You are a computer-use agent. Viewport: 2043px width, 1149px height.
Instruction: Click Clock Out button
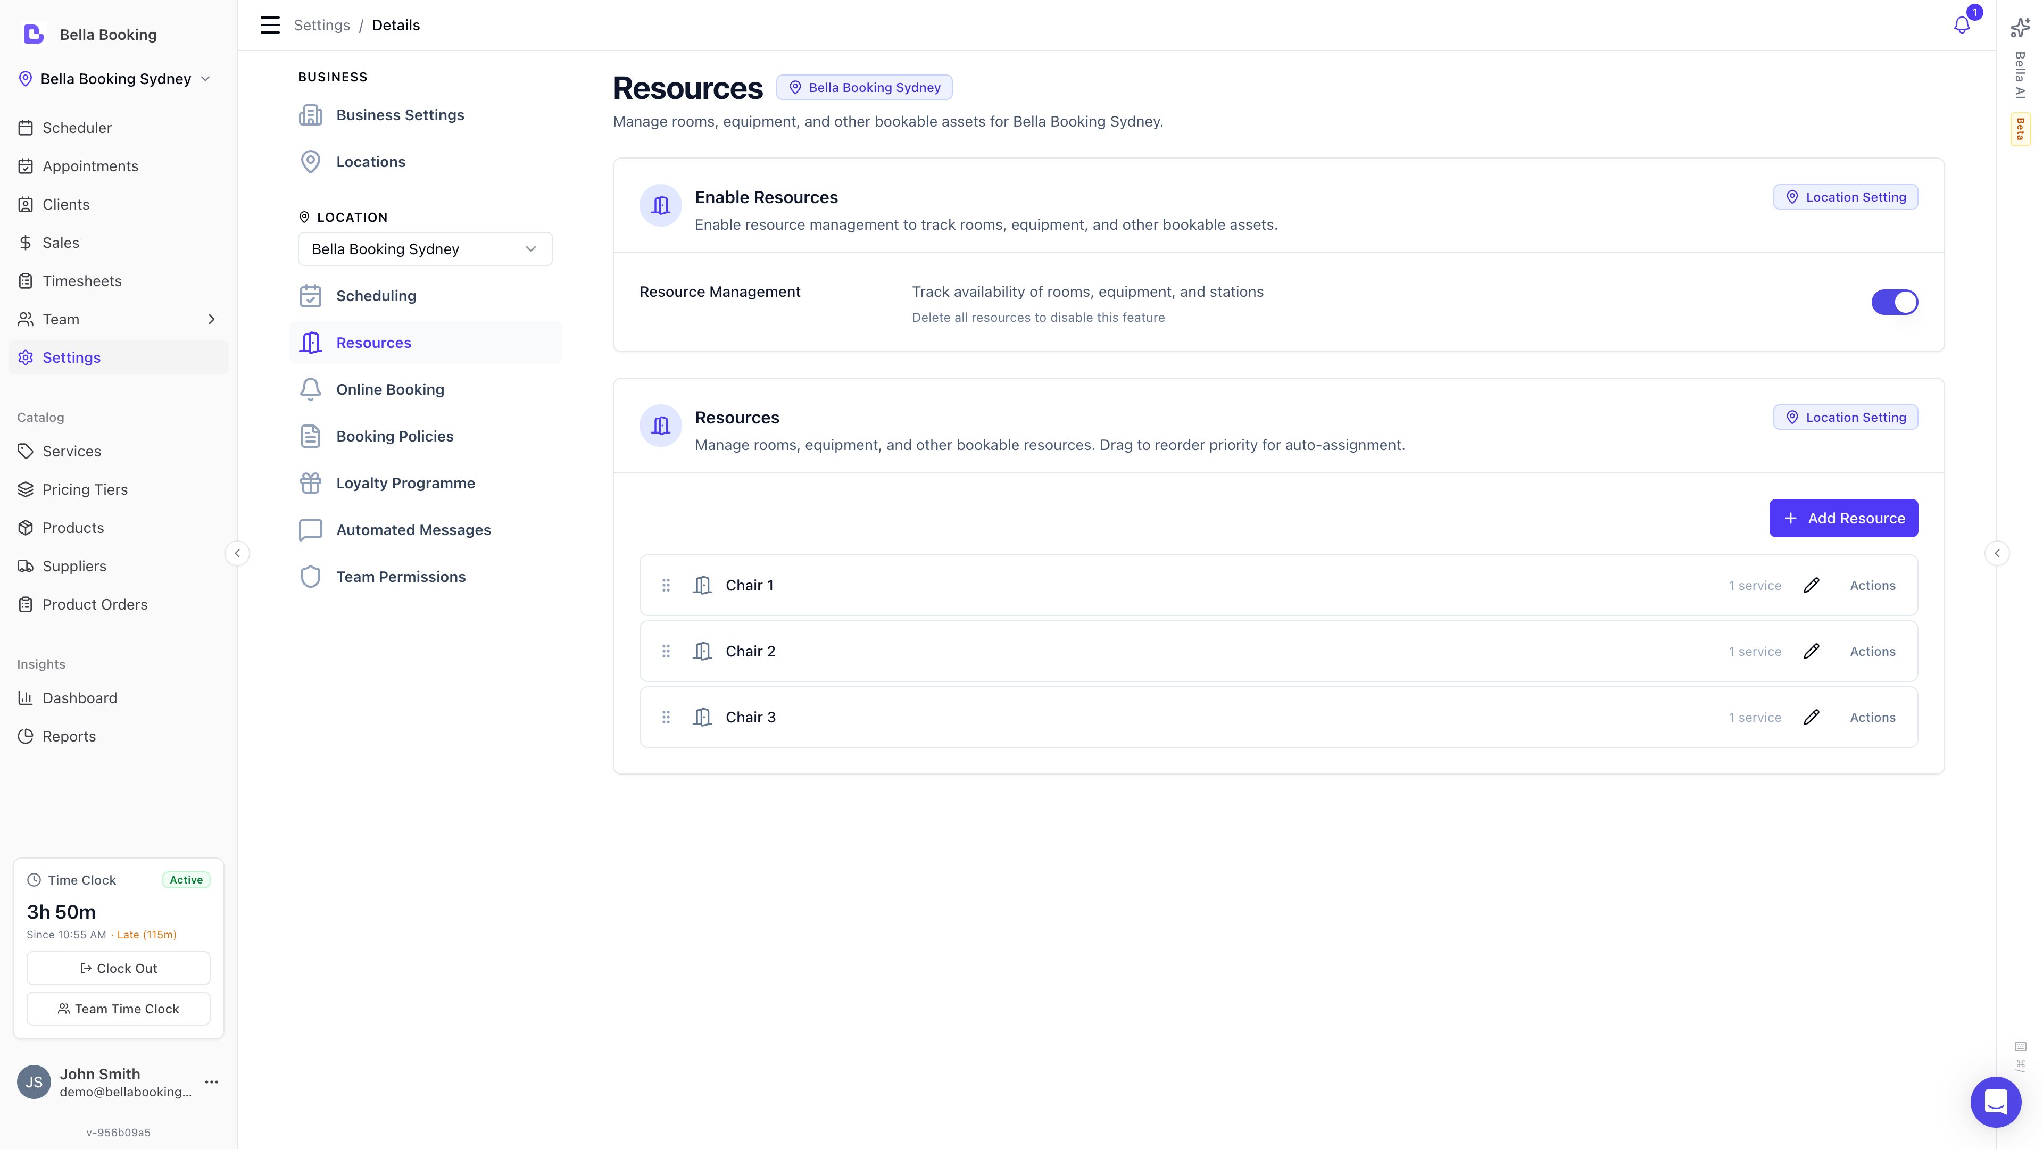pyautogui.click(x=118, y=968)
